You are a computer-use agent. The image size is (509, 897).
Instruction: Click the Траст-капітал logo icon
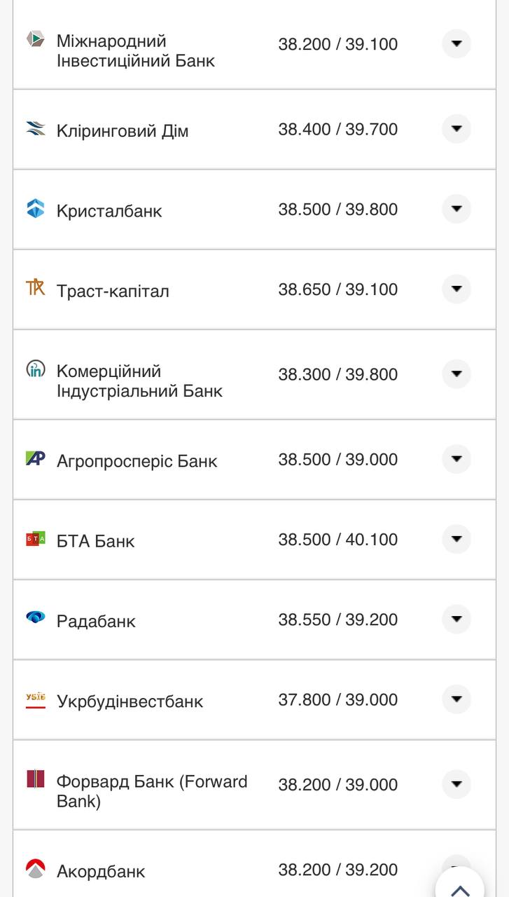[36, 287]
